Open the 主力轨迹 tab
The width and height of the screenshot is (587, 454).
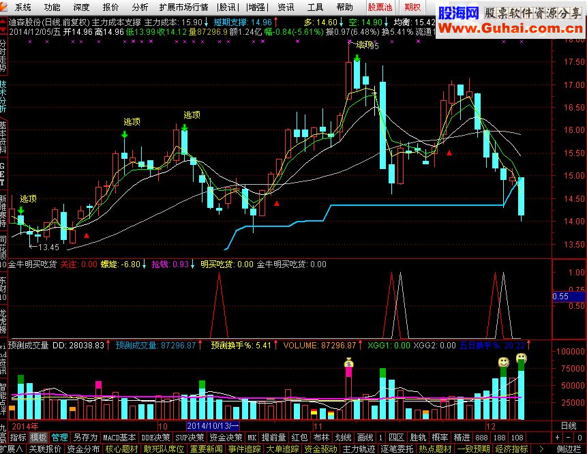pos(359,449)
